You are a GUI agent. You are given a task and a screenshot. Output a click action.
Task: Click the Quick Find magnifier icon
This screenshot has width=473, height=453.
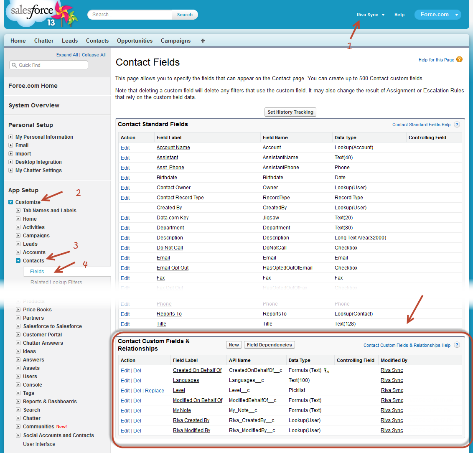coord(14,65)
